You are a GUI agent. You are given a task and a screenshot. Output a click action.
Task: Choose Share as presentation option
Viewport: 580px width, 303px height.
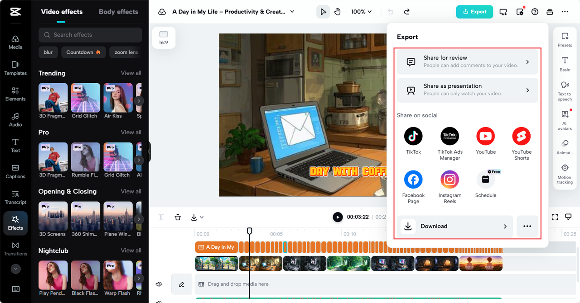pyautogui.click(x=467, y=90)
